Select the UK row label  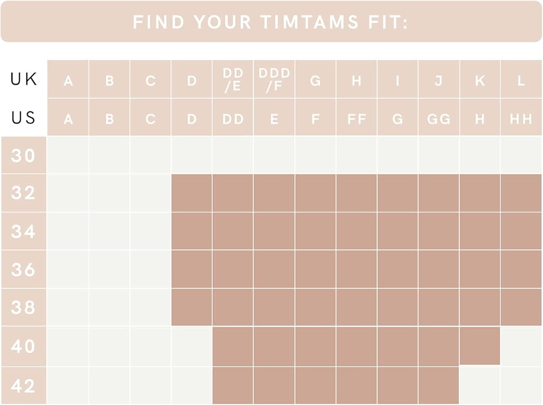23,79
